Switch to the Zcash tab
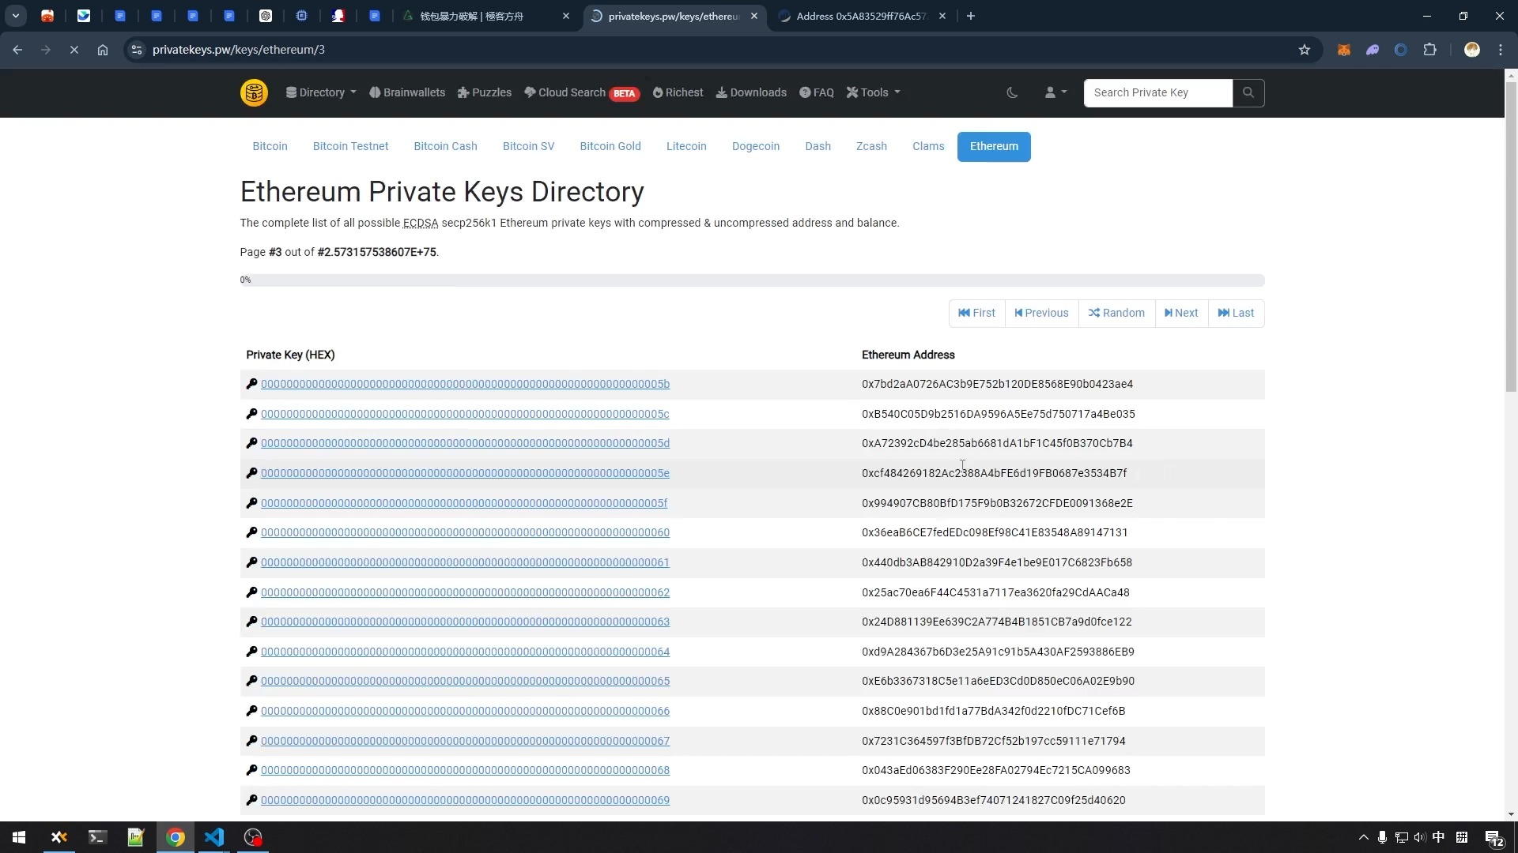 point(871,147)
